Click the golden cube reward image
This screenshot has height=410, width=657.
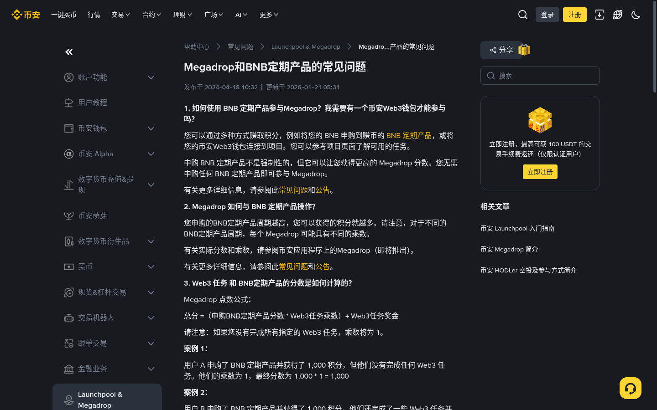point(540,120)
